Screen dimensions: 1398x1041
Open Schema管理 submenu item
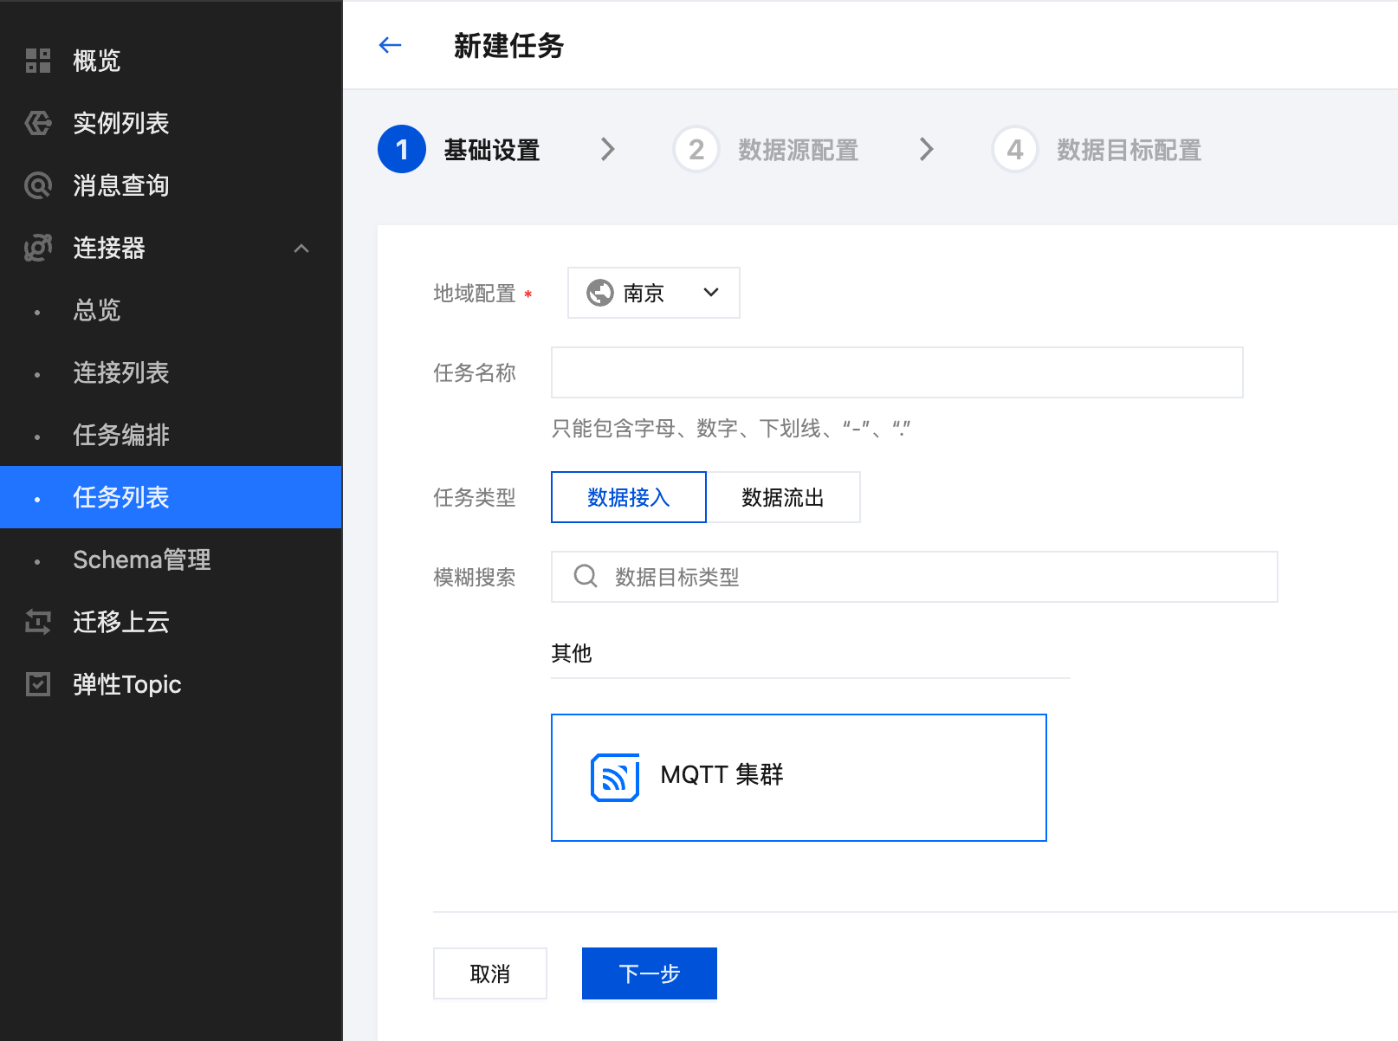(171, 559)
